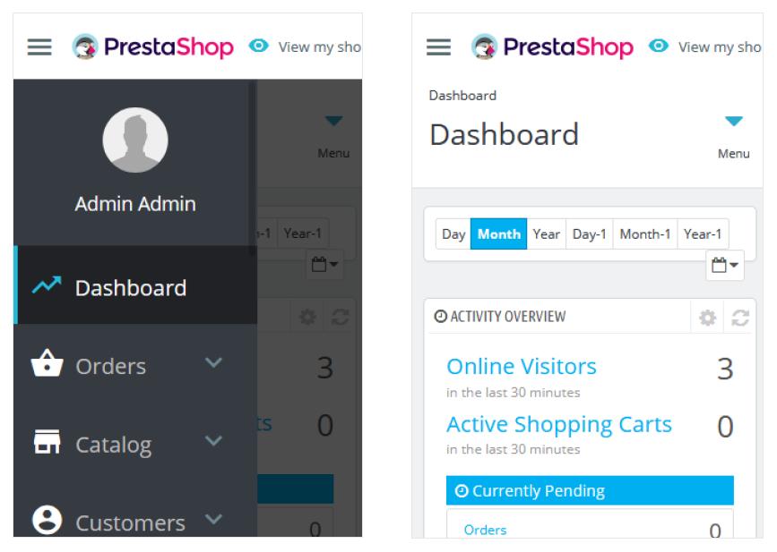Screen dimensions: 777x552
Task: Expand the Catalog submenu chevron
Action: click(x=213, y=441)
